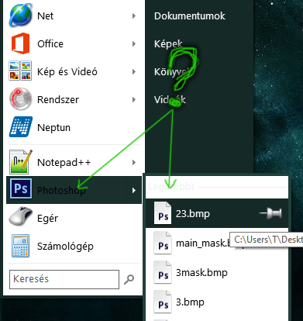This screenshot has width=303, height=321.
Task: Open the Office menu entry
Action: click(74, 43)
